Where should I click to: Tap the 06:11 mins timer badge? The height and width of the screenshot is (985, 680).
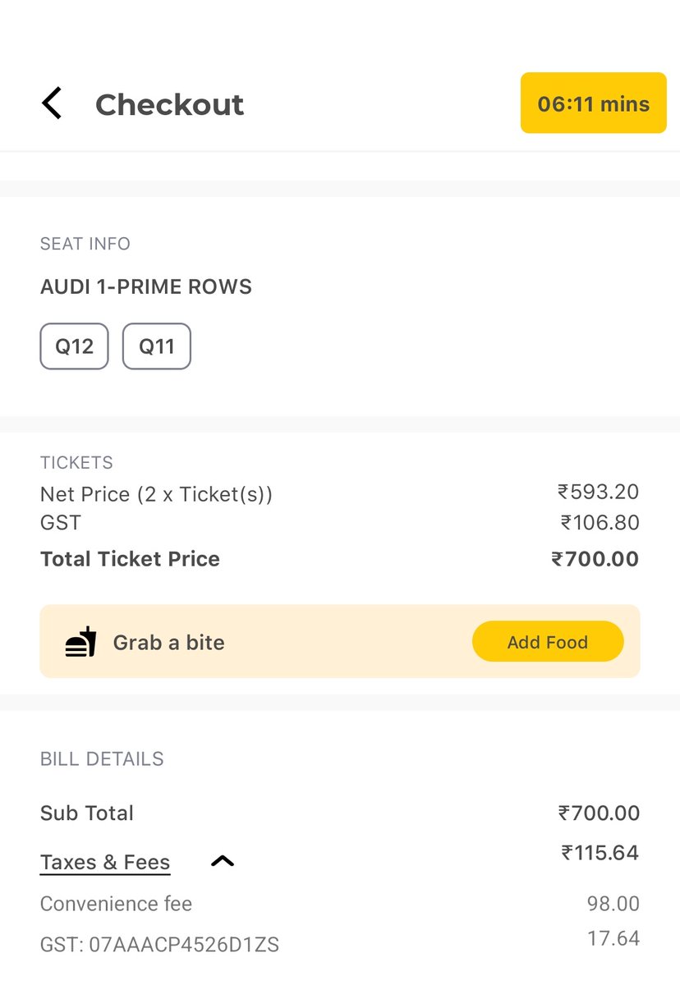click(x=593, y=103)
